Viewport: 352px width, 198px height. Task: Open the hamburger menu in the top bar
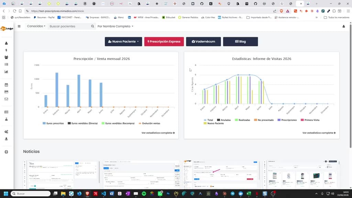click(19, 26)
